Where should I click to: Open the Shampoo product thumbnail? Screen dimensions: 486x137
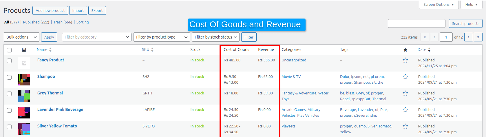click(24, 79)
